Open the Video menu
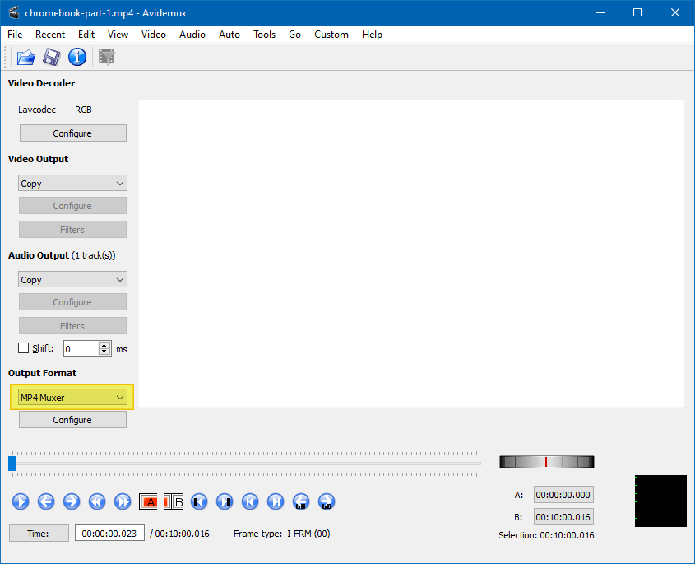Image resolution: width=695 pixels, height=564 pixels. pos(154,35)
